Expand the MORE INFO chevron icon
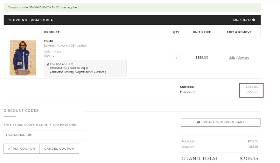 point(253,20)
